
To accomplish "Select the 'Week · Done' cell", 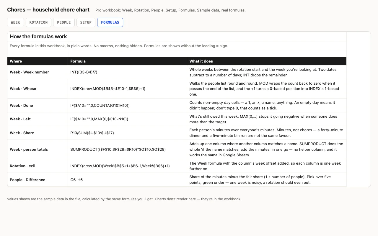I will click(38, 105).
